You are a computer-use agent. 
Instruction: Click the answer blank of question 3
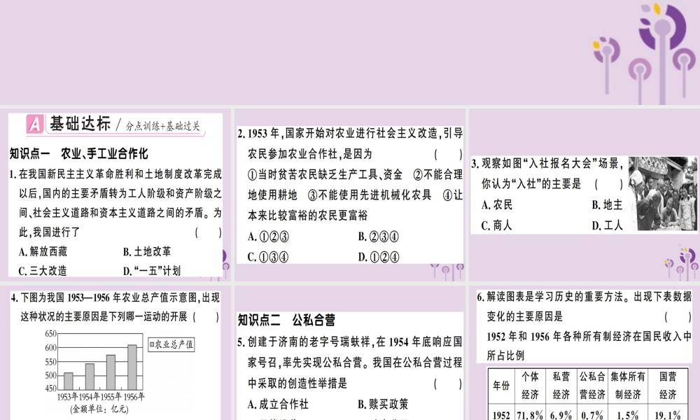pos(609,184)
